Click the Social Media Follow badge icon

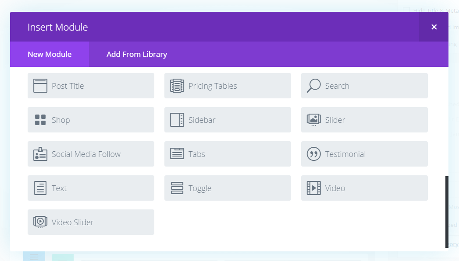(x=40, y=154)
